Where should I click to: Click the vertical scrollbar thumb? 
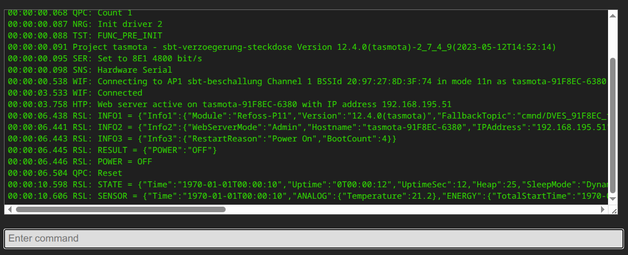(x=613, y=125)
